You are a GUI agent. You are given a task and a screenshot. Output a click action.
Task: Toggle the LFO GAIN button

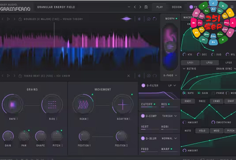coord(199,93)
